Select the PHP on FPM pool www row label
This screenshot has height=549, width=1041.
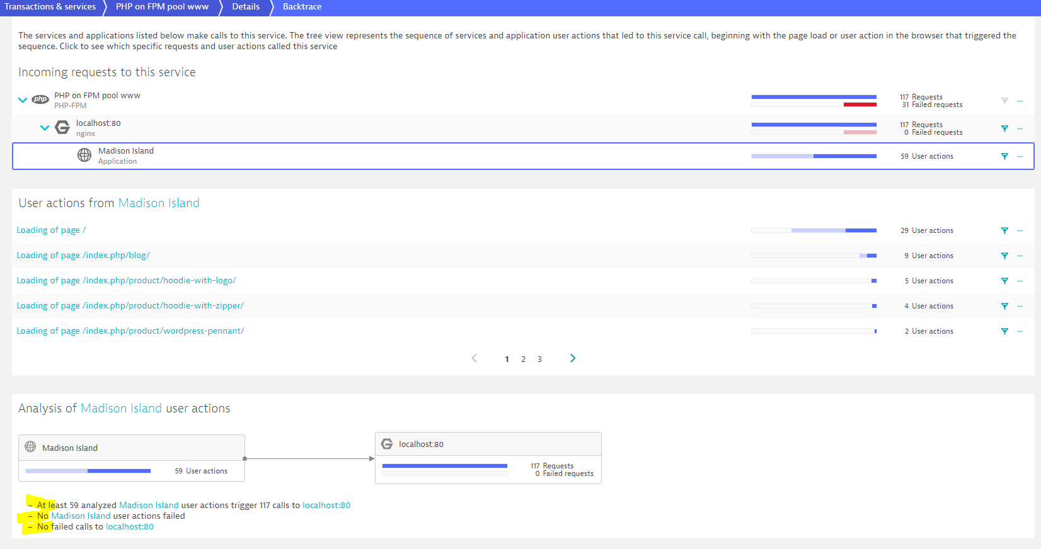[x=97, y=96]
